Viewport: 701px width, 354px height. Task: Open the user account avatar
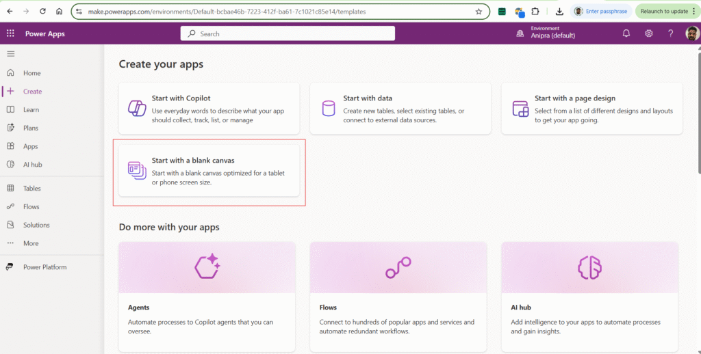(693, 33)
